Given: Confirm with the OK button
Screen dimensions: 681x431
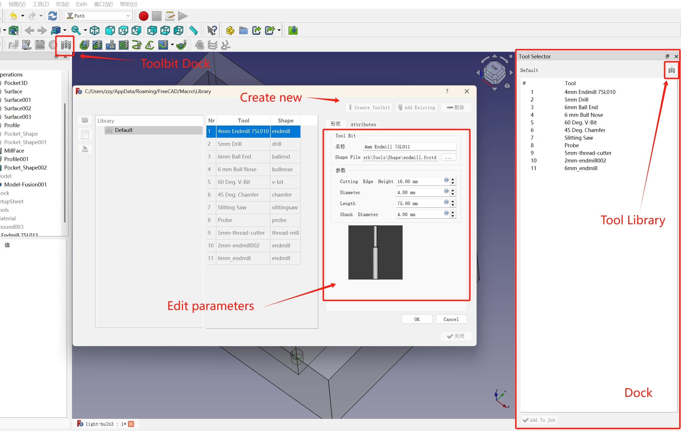Looking at the screenshot, I should point(417,319).
